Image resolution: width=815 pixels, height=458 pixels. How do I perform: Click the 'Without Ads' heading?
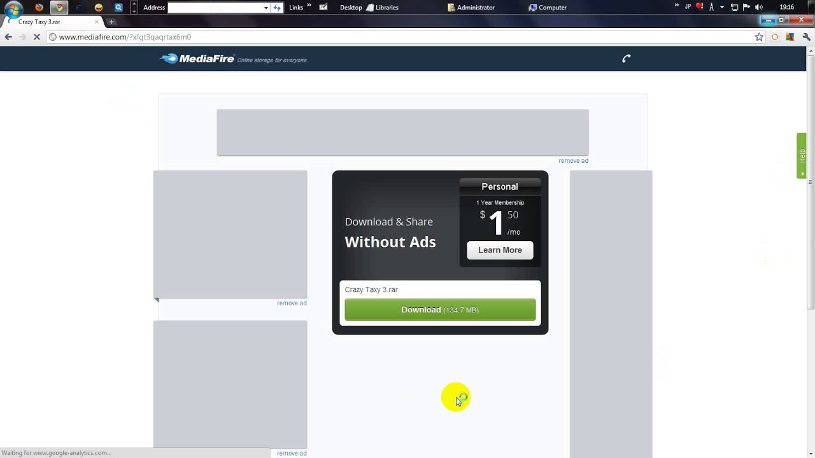pyautogui.click(x=390, y=242)
